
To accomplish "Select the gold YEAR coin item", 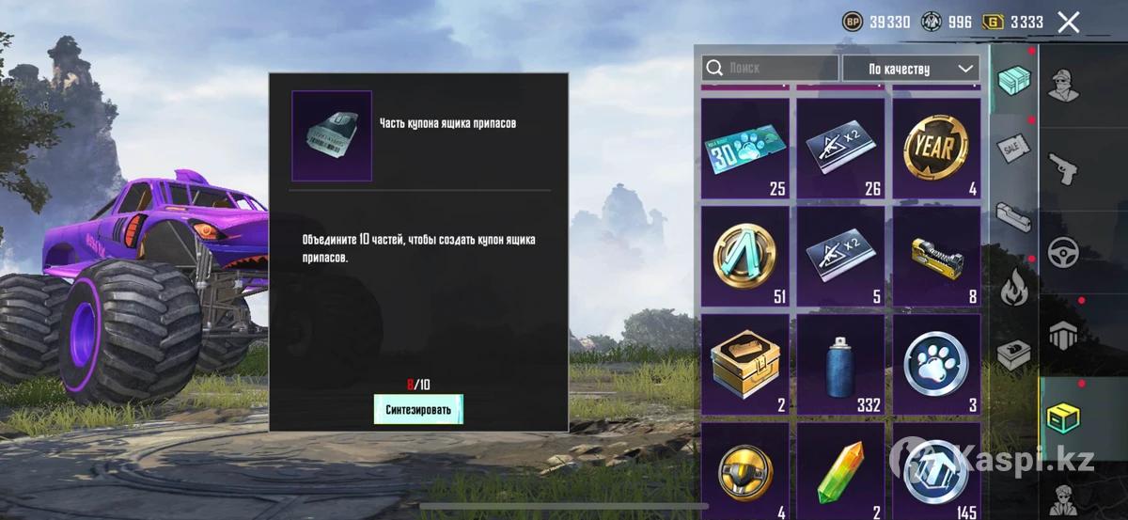I will pyautogui.click(x=935, y=148).
